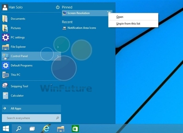The height and width of the screenshot is (133, 183).
Task: Click the Pictures label
Action: [16, 28]
